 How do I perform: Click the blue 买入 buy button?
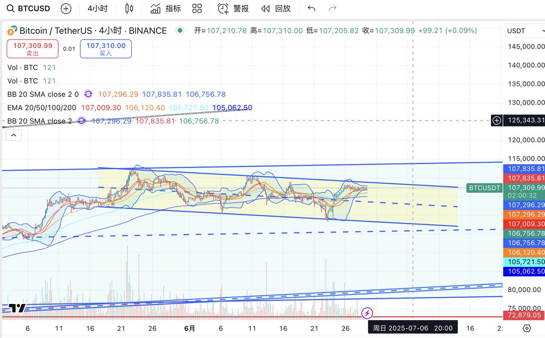pos(106,49)
